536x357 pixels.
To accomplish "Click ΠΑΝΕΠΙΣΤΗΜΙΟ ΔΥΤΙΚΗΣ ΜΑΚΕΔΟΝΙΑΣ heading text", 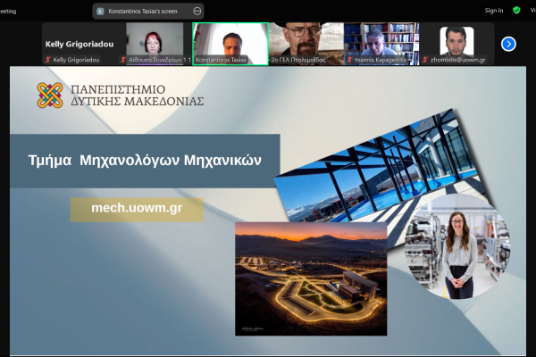I will 137,95.
